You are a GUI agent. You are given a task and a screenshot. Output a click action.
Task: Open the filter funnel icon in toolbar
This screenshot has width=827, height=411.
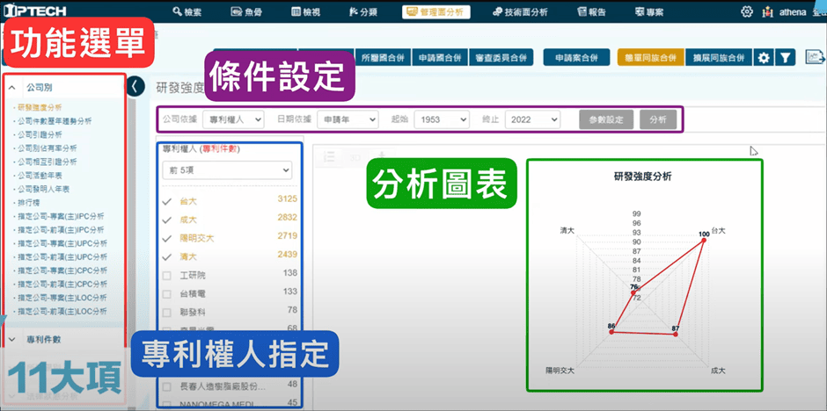click(x=786, y=58)
